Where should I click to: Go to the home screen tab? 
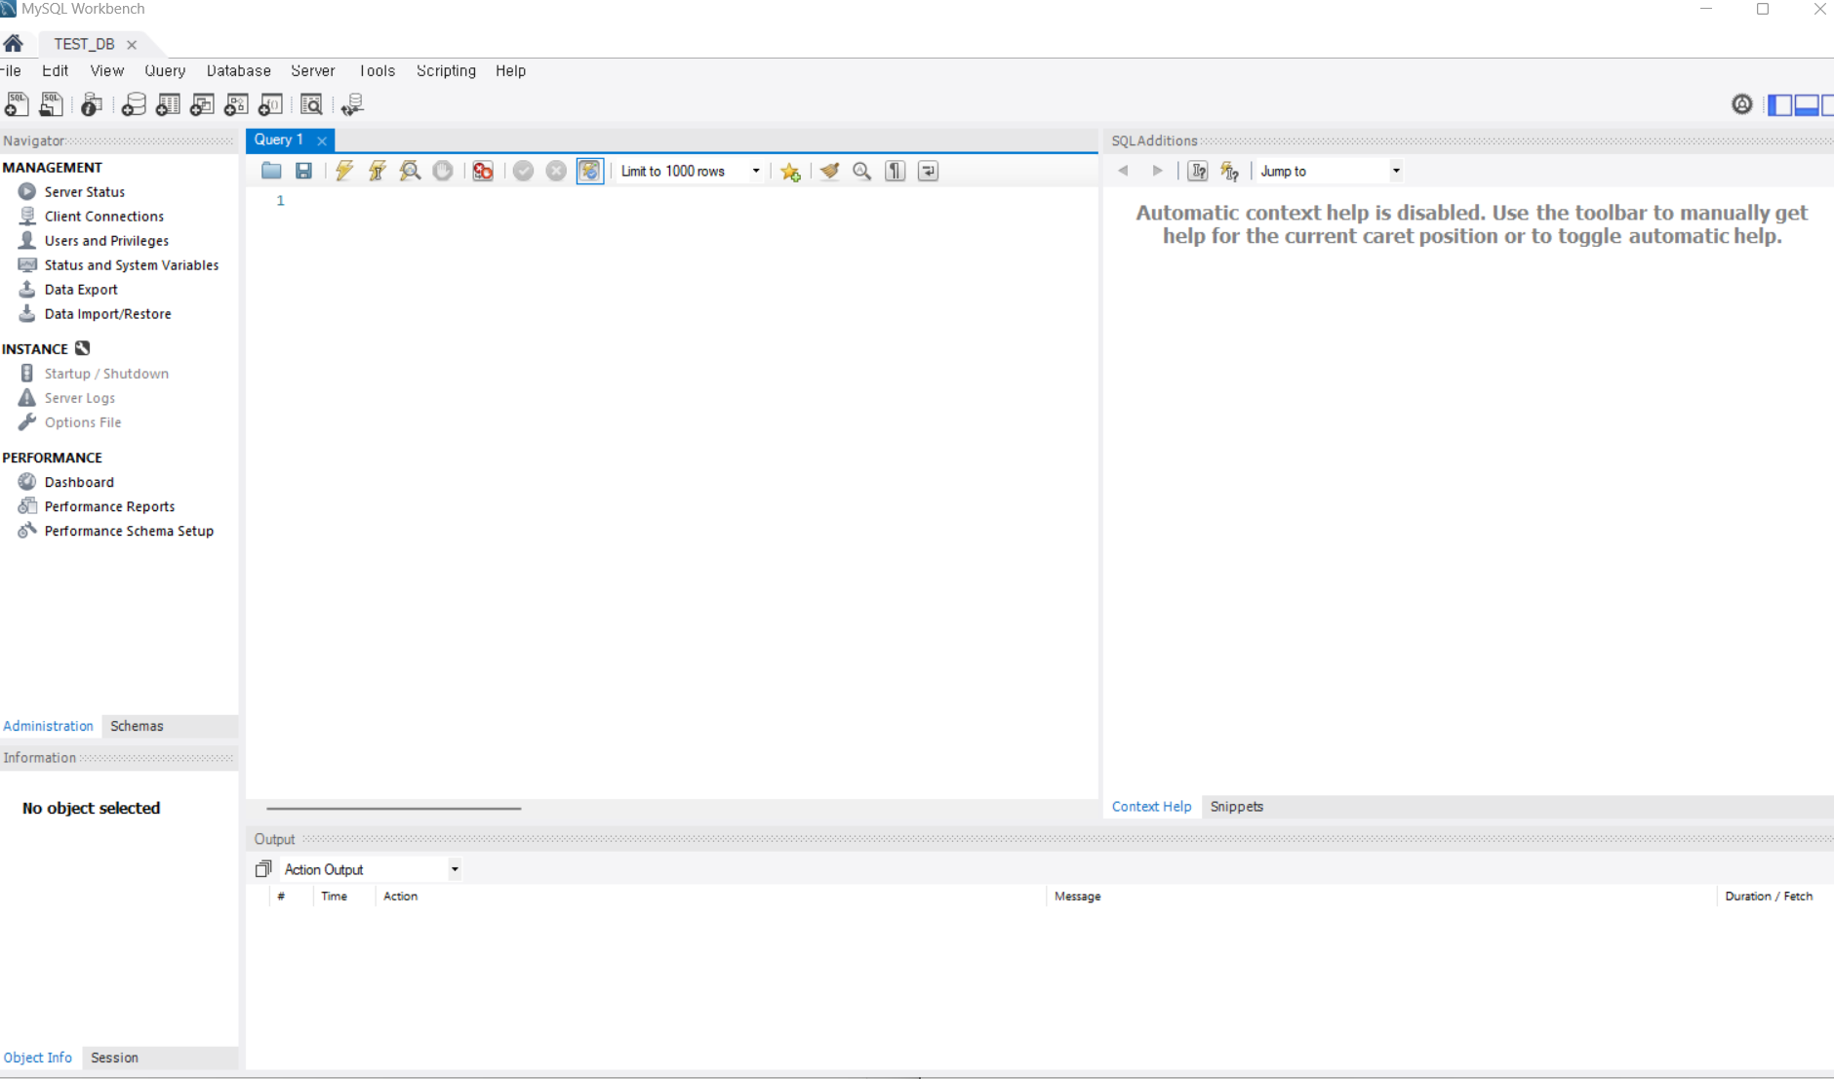point(14,44)
